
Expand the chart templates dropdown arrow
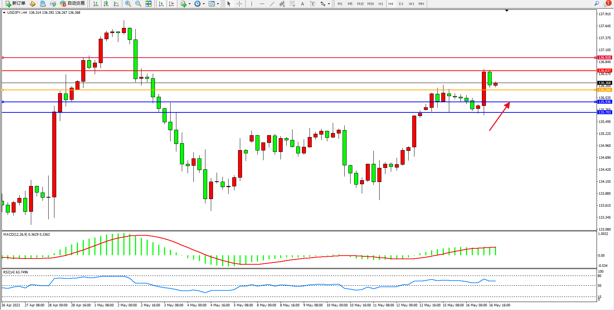[x=218, y=4]
